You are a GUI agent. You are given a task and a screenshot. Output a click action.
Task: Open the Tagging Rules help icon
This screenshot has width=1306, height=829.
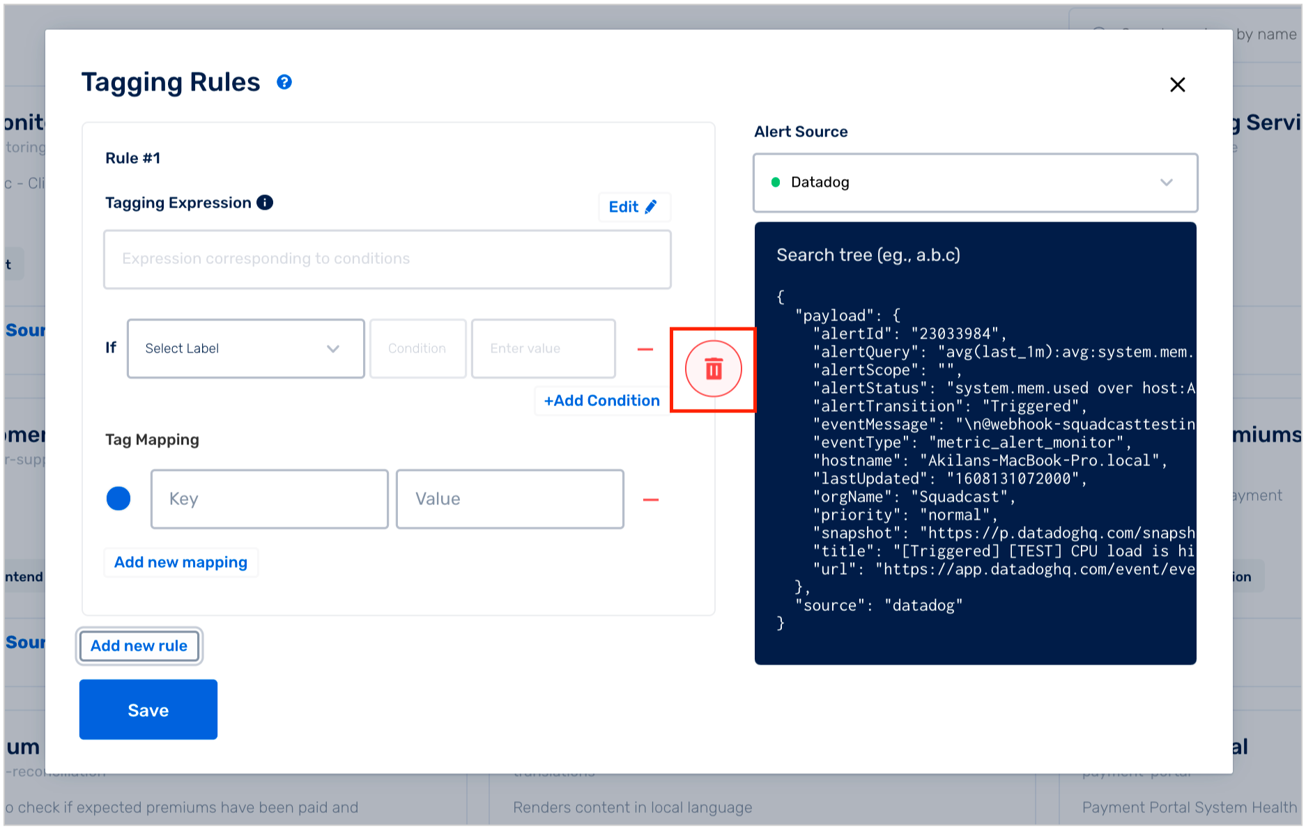click(x=284, y=82)
